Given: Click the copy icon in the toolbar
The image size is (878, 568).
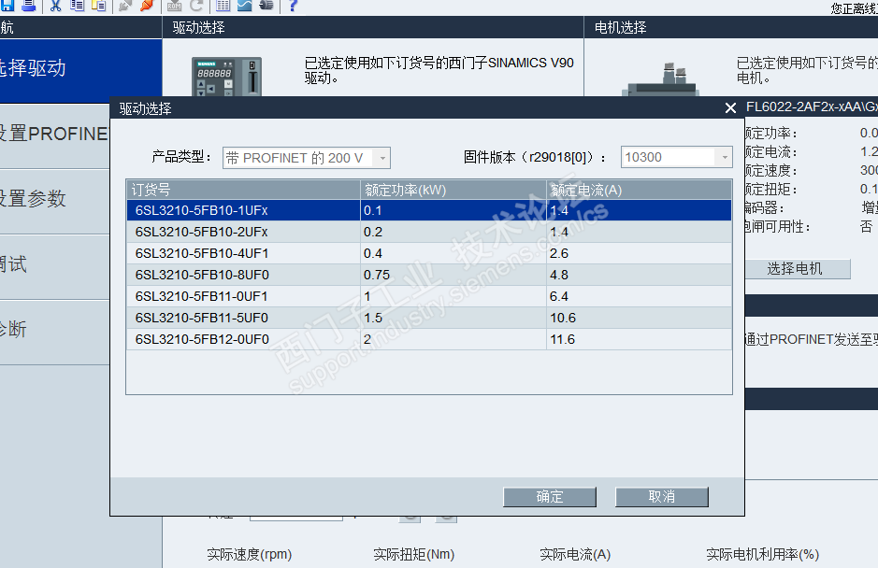Looking at the screenshot, I should pyautogui.click(x=77, y=5).
